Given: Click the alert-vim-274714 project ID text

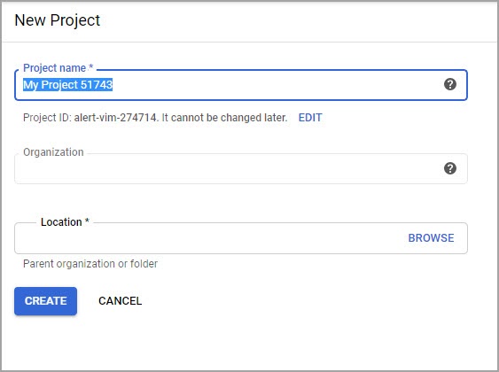Looking at the screenshot, I should (x=115, y=118).
